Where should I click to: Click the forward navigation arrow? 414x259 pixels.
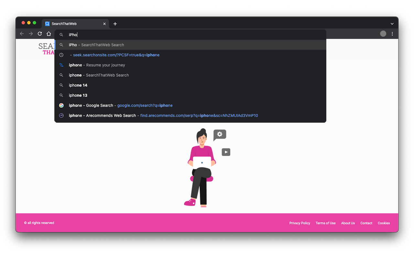pos(31,33)
